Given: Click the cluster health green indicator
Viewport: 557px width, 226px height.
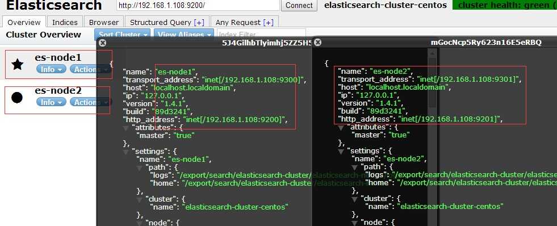Looking at the screenshot, I should [505, 5].
